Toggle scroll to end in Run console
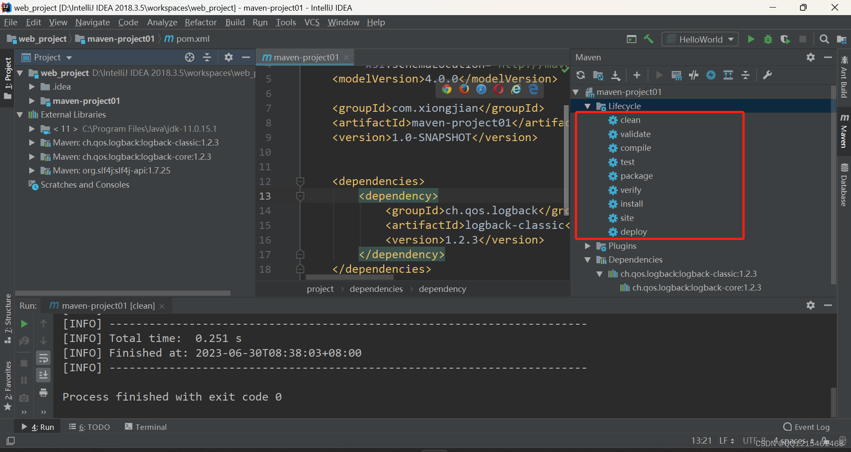This screenshot has height=452, width=851. click(43, 375)
